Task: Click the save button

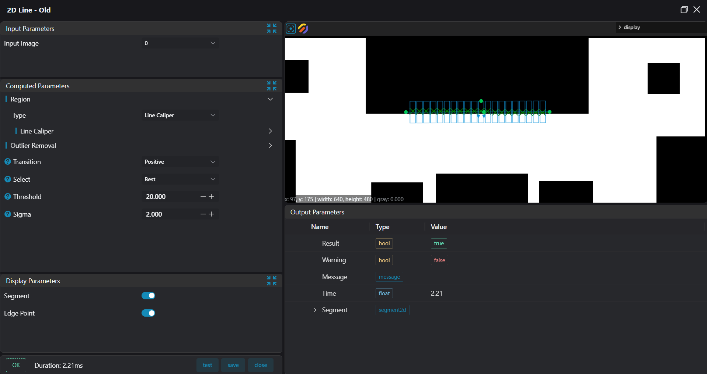Action: click(233, 365)
